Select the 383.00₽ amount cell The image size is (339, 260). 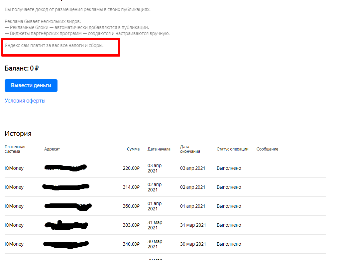(131, 225)
